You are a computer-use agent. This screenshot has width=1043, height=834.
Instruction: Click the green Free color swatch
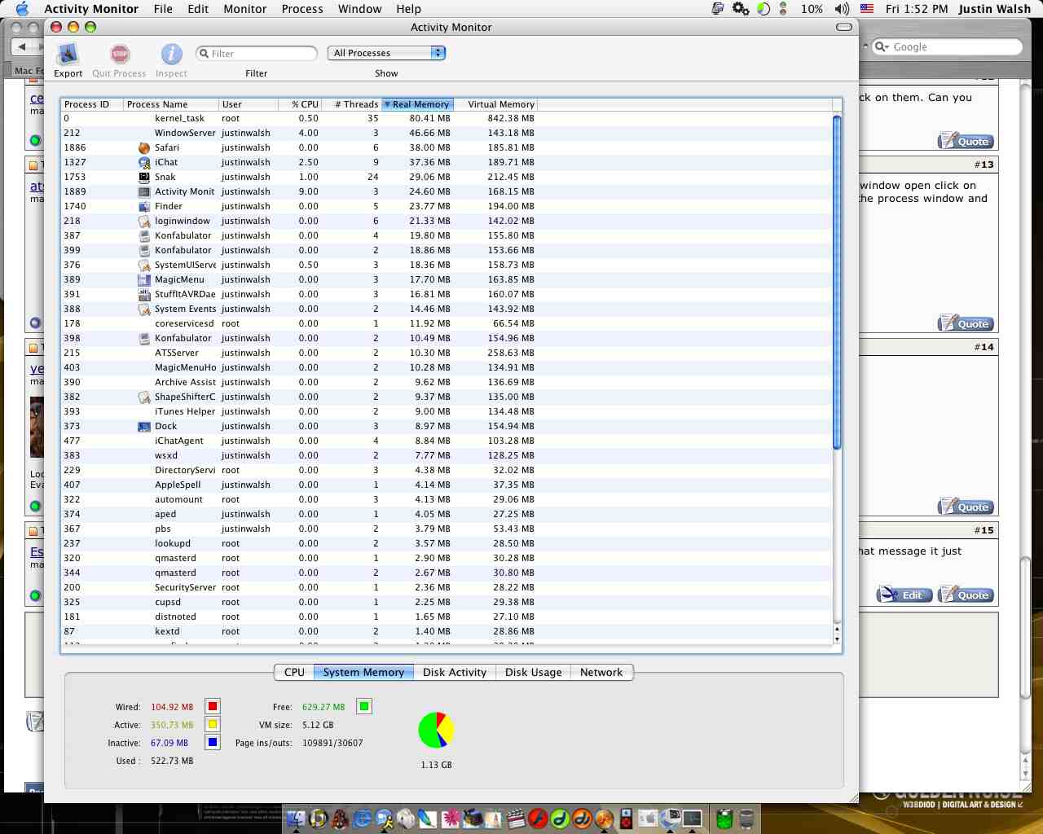pos(364,706)
